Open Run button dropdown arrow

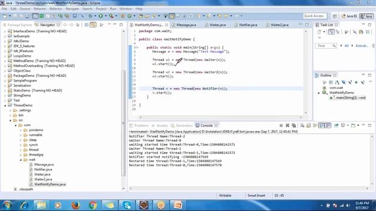click(x=106, y=16)
